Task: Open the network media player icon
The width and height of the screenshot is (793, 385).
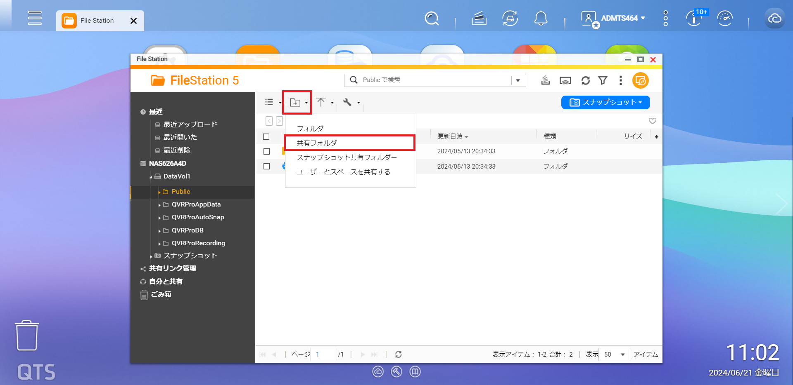Action: click(565, 80)
